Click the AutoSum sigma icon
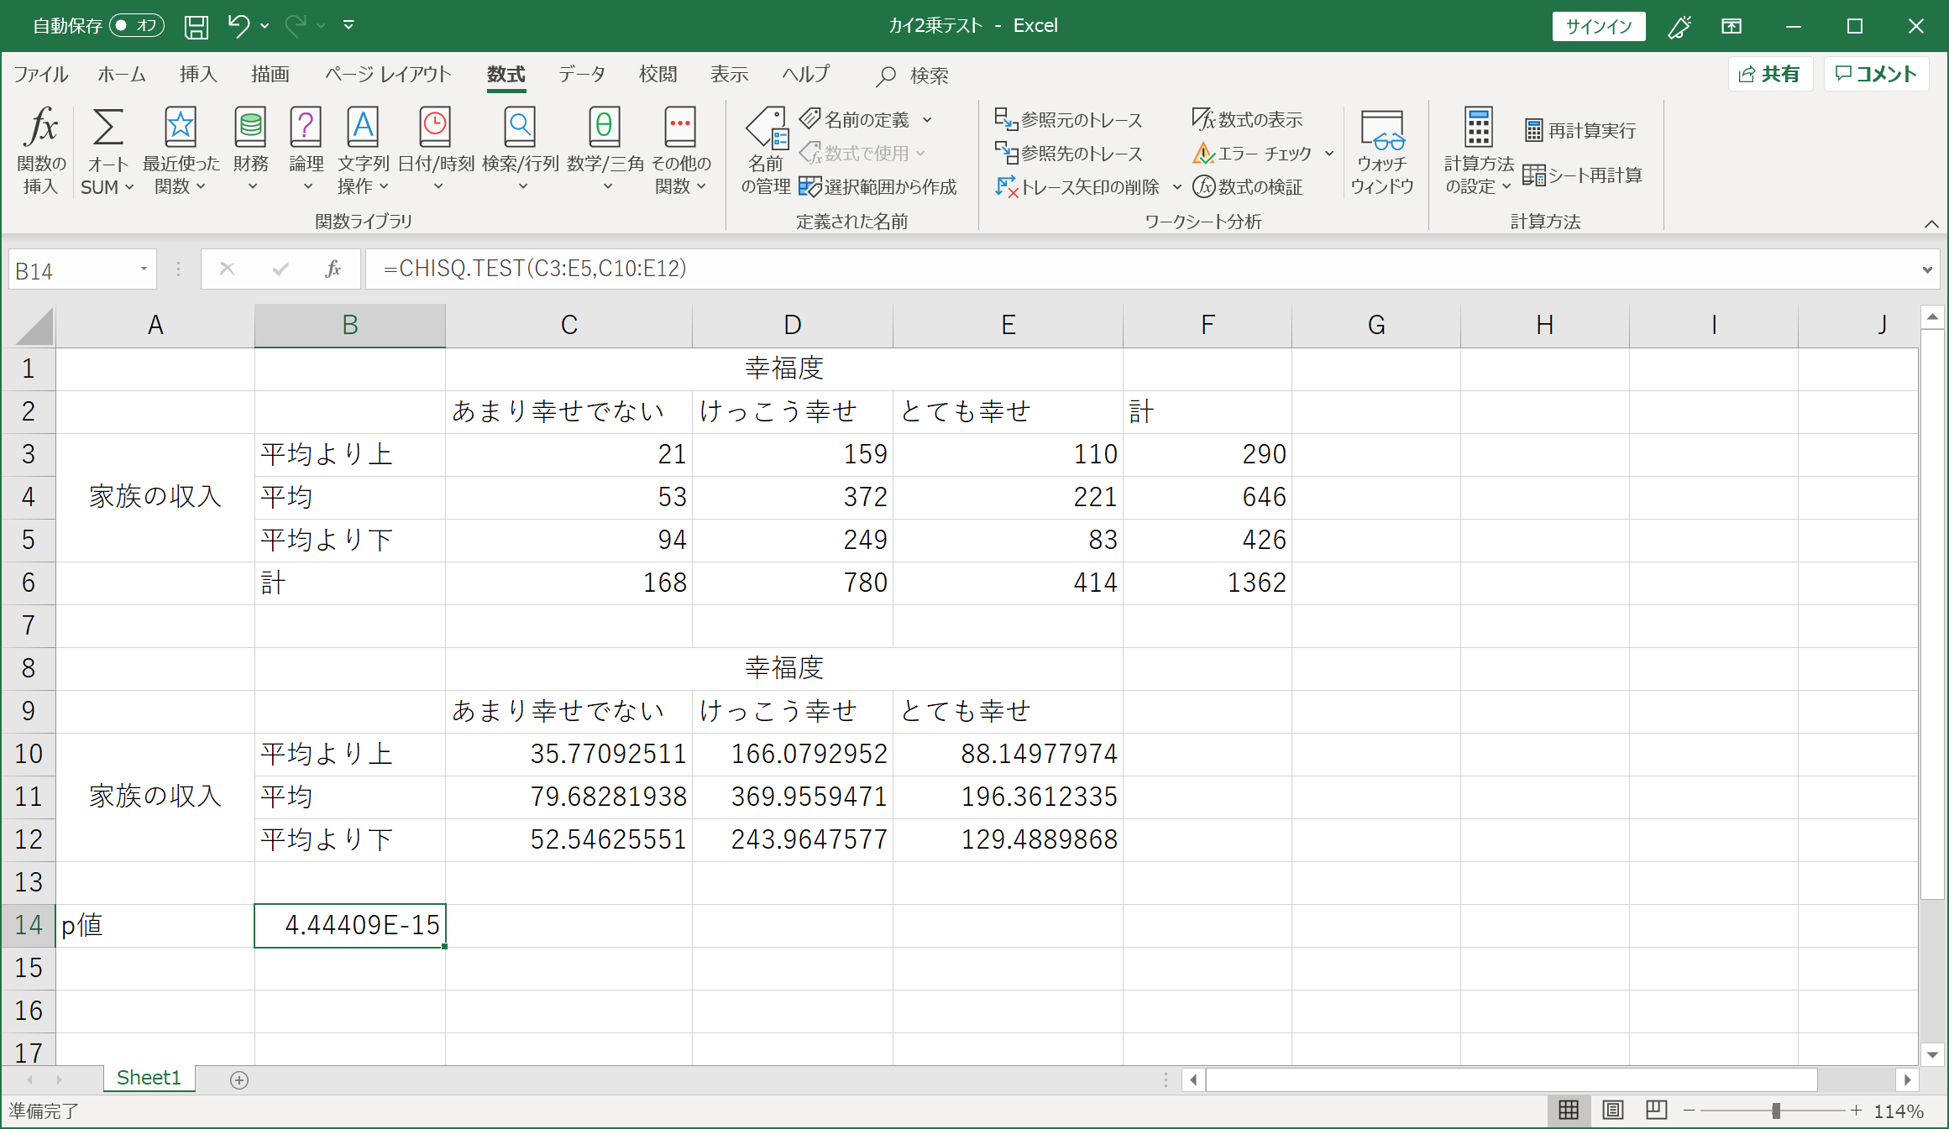The width and height of the screenshot is (1949, 1129). click(107, 127)
